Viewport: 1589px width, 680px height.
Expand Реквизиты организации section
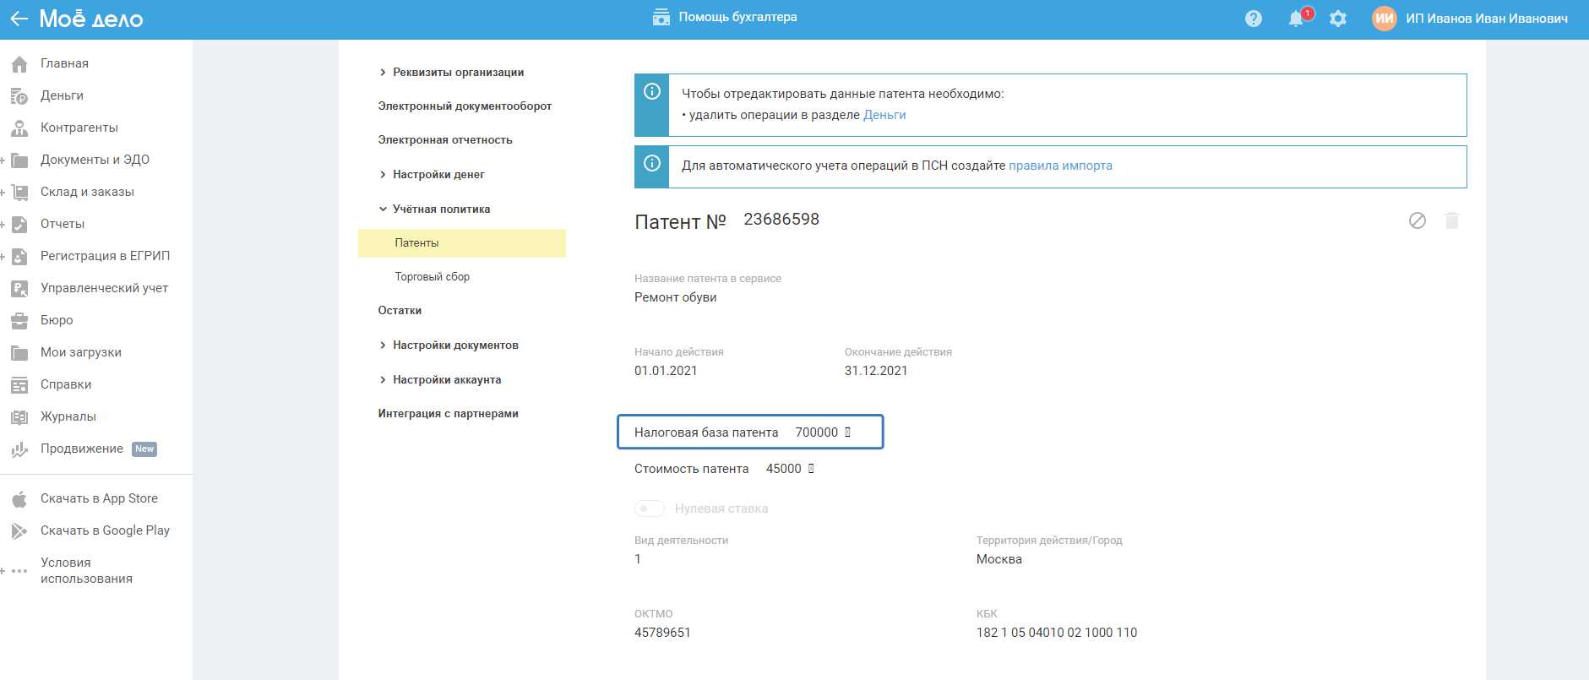pos(383,73)
